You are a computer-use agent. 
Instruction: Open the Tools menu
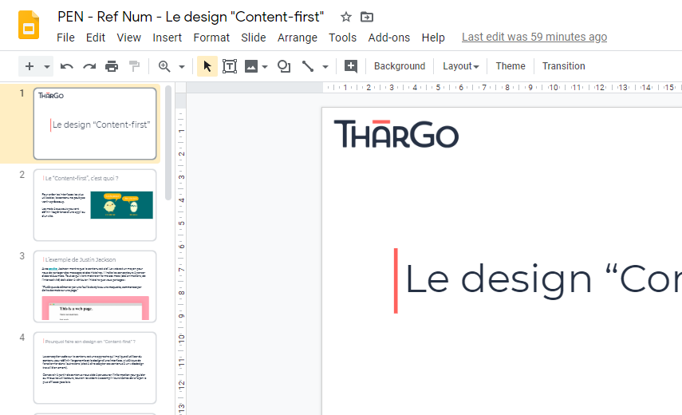[342, 38]
